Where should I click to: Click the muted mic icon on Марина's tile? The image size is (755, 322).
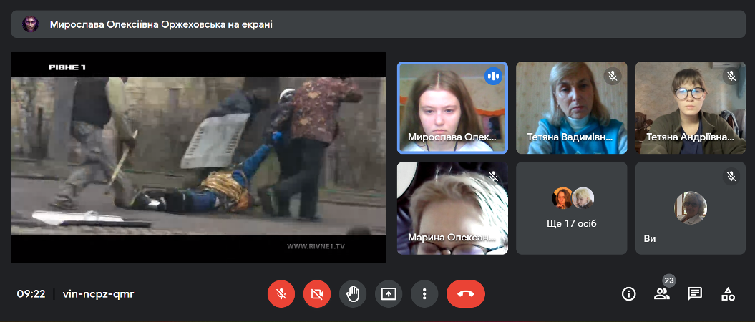tap(493, 176)
